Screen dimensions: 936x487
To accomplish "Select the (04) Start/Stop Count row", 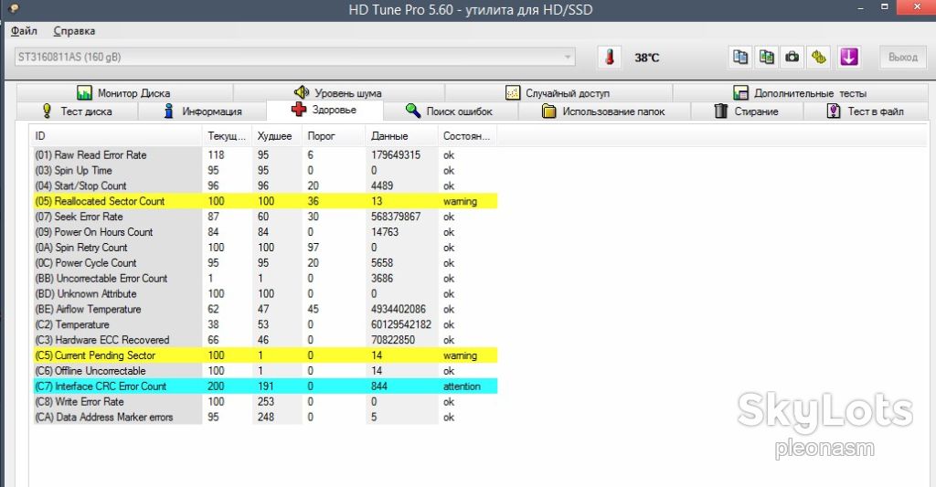I will pos(265,185).
